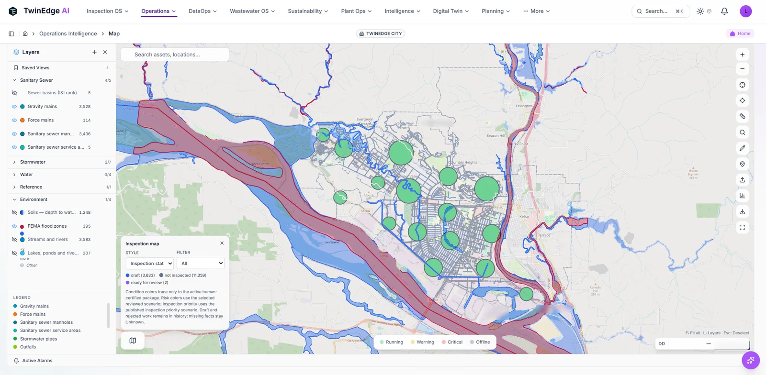This screenshot has width=766, height=375.
Task: Go to home via breadcrumb house icon
Action: (25, 33)
